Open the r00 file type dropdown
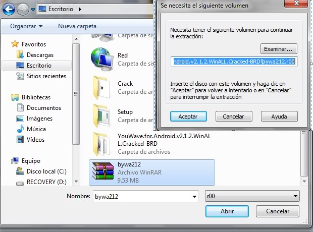 (252, 196)
